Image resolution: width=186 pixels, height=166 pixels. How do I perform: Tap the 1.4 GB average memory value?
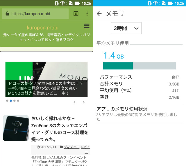click(114, 55)
